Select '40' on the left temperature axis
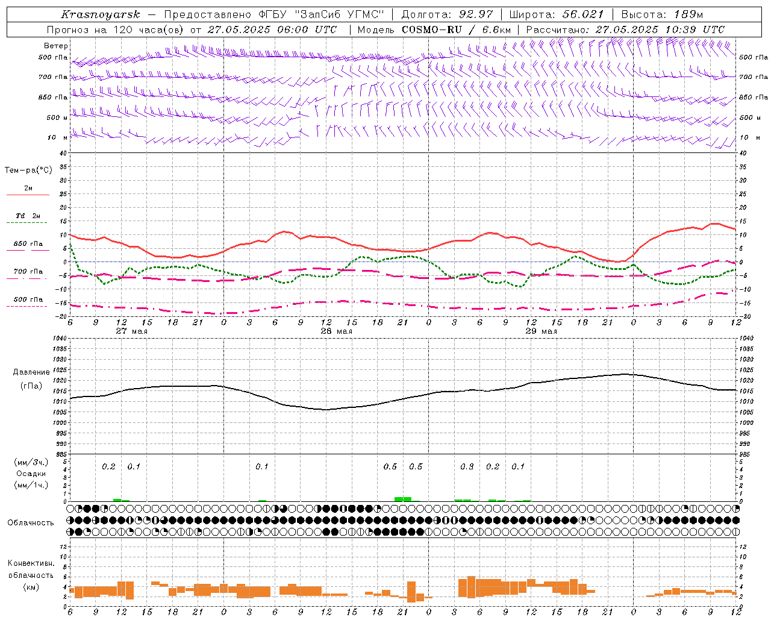This screenshot has height=617, width=771. (63, 154)
